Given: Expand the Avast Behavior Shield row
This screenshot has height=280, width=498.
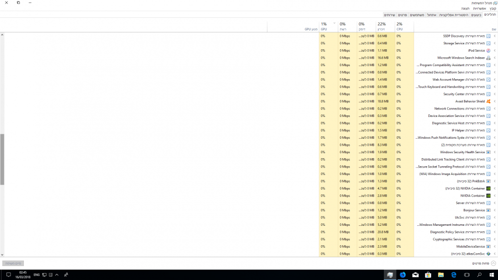Looking at the screenshot, I should click(495, 101).
